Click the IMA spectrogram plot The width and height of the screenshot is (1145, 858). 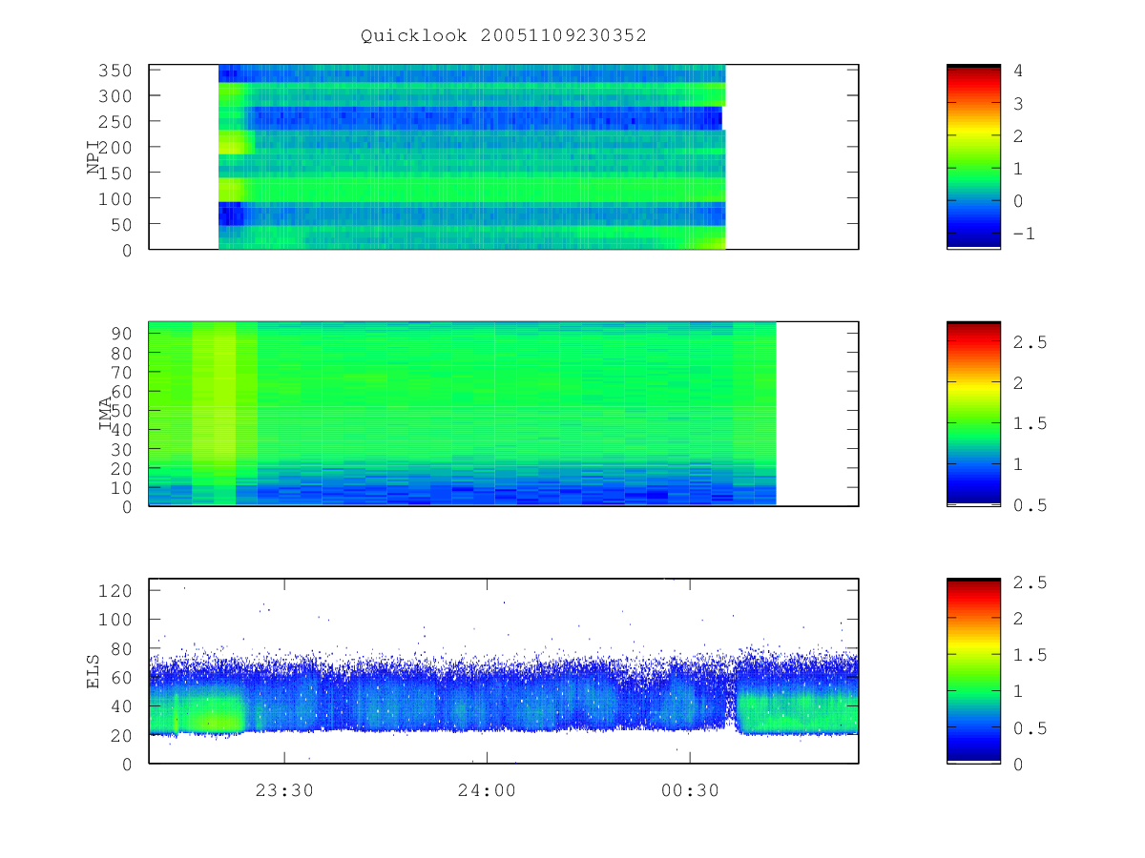tap(504, 414)
